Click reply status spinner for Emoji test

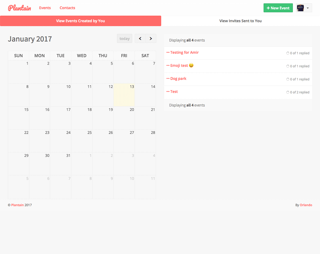[287, 66]
